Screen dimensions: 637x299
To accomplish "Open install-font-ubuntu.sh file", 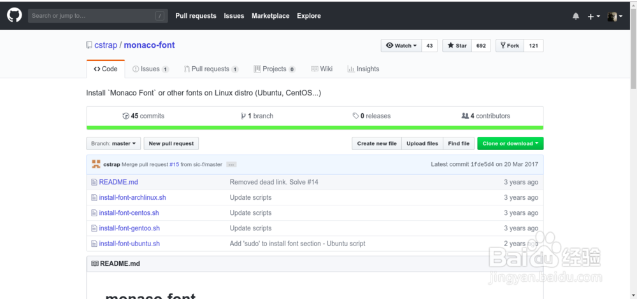I will [x=129, y=244].
